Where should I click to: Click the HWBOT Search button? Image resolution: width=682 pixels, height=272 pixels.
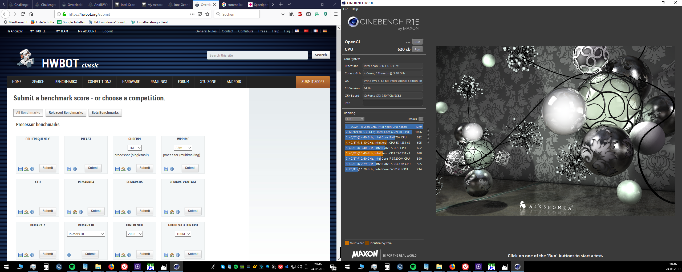(321, 55)
